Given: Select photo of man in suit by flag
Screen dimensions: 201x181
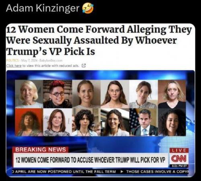Looking at the screenshot, I should (x=144, y=122).
